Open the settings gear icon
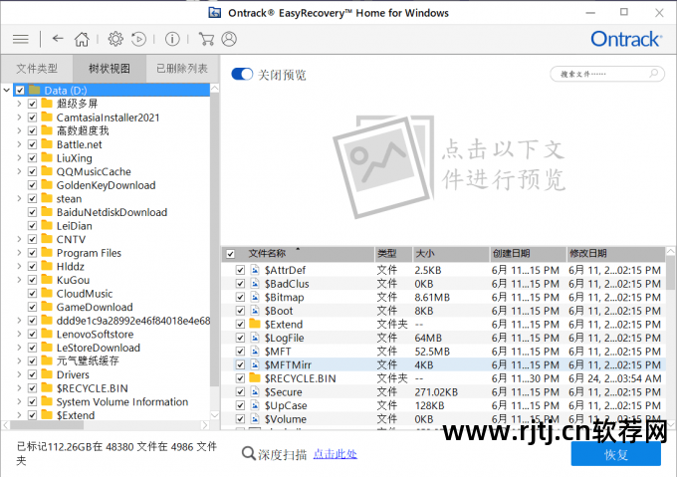The width and height of the screenshot is (677, 477). click(x=115, y=39)
